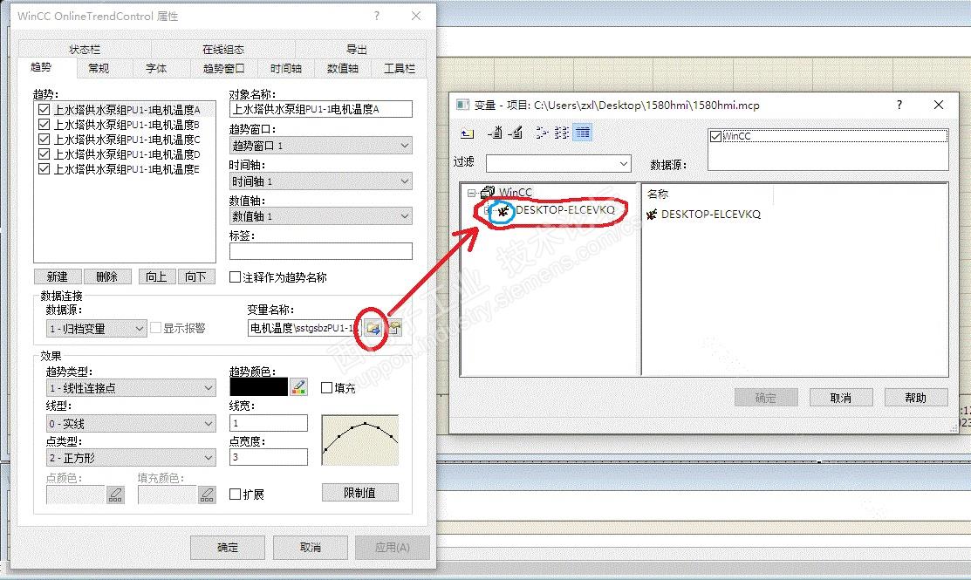Click the disabled fill color picker icon

(x=207, y=495)
